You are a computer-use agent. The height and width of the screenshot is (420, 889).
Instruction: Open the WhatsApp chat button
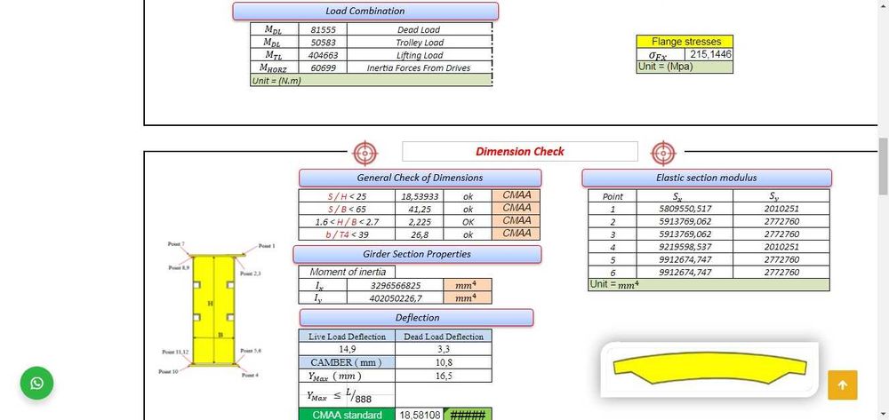pos(36,384)
